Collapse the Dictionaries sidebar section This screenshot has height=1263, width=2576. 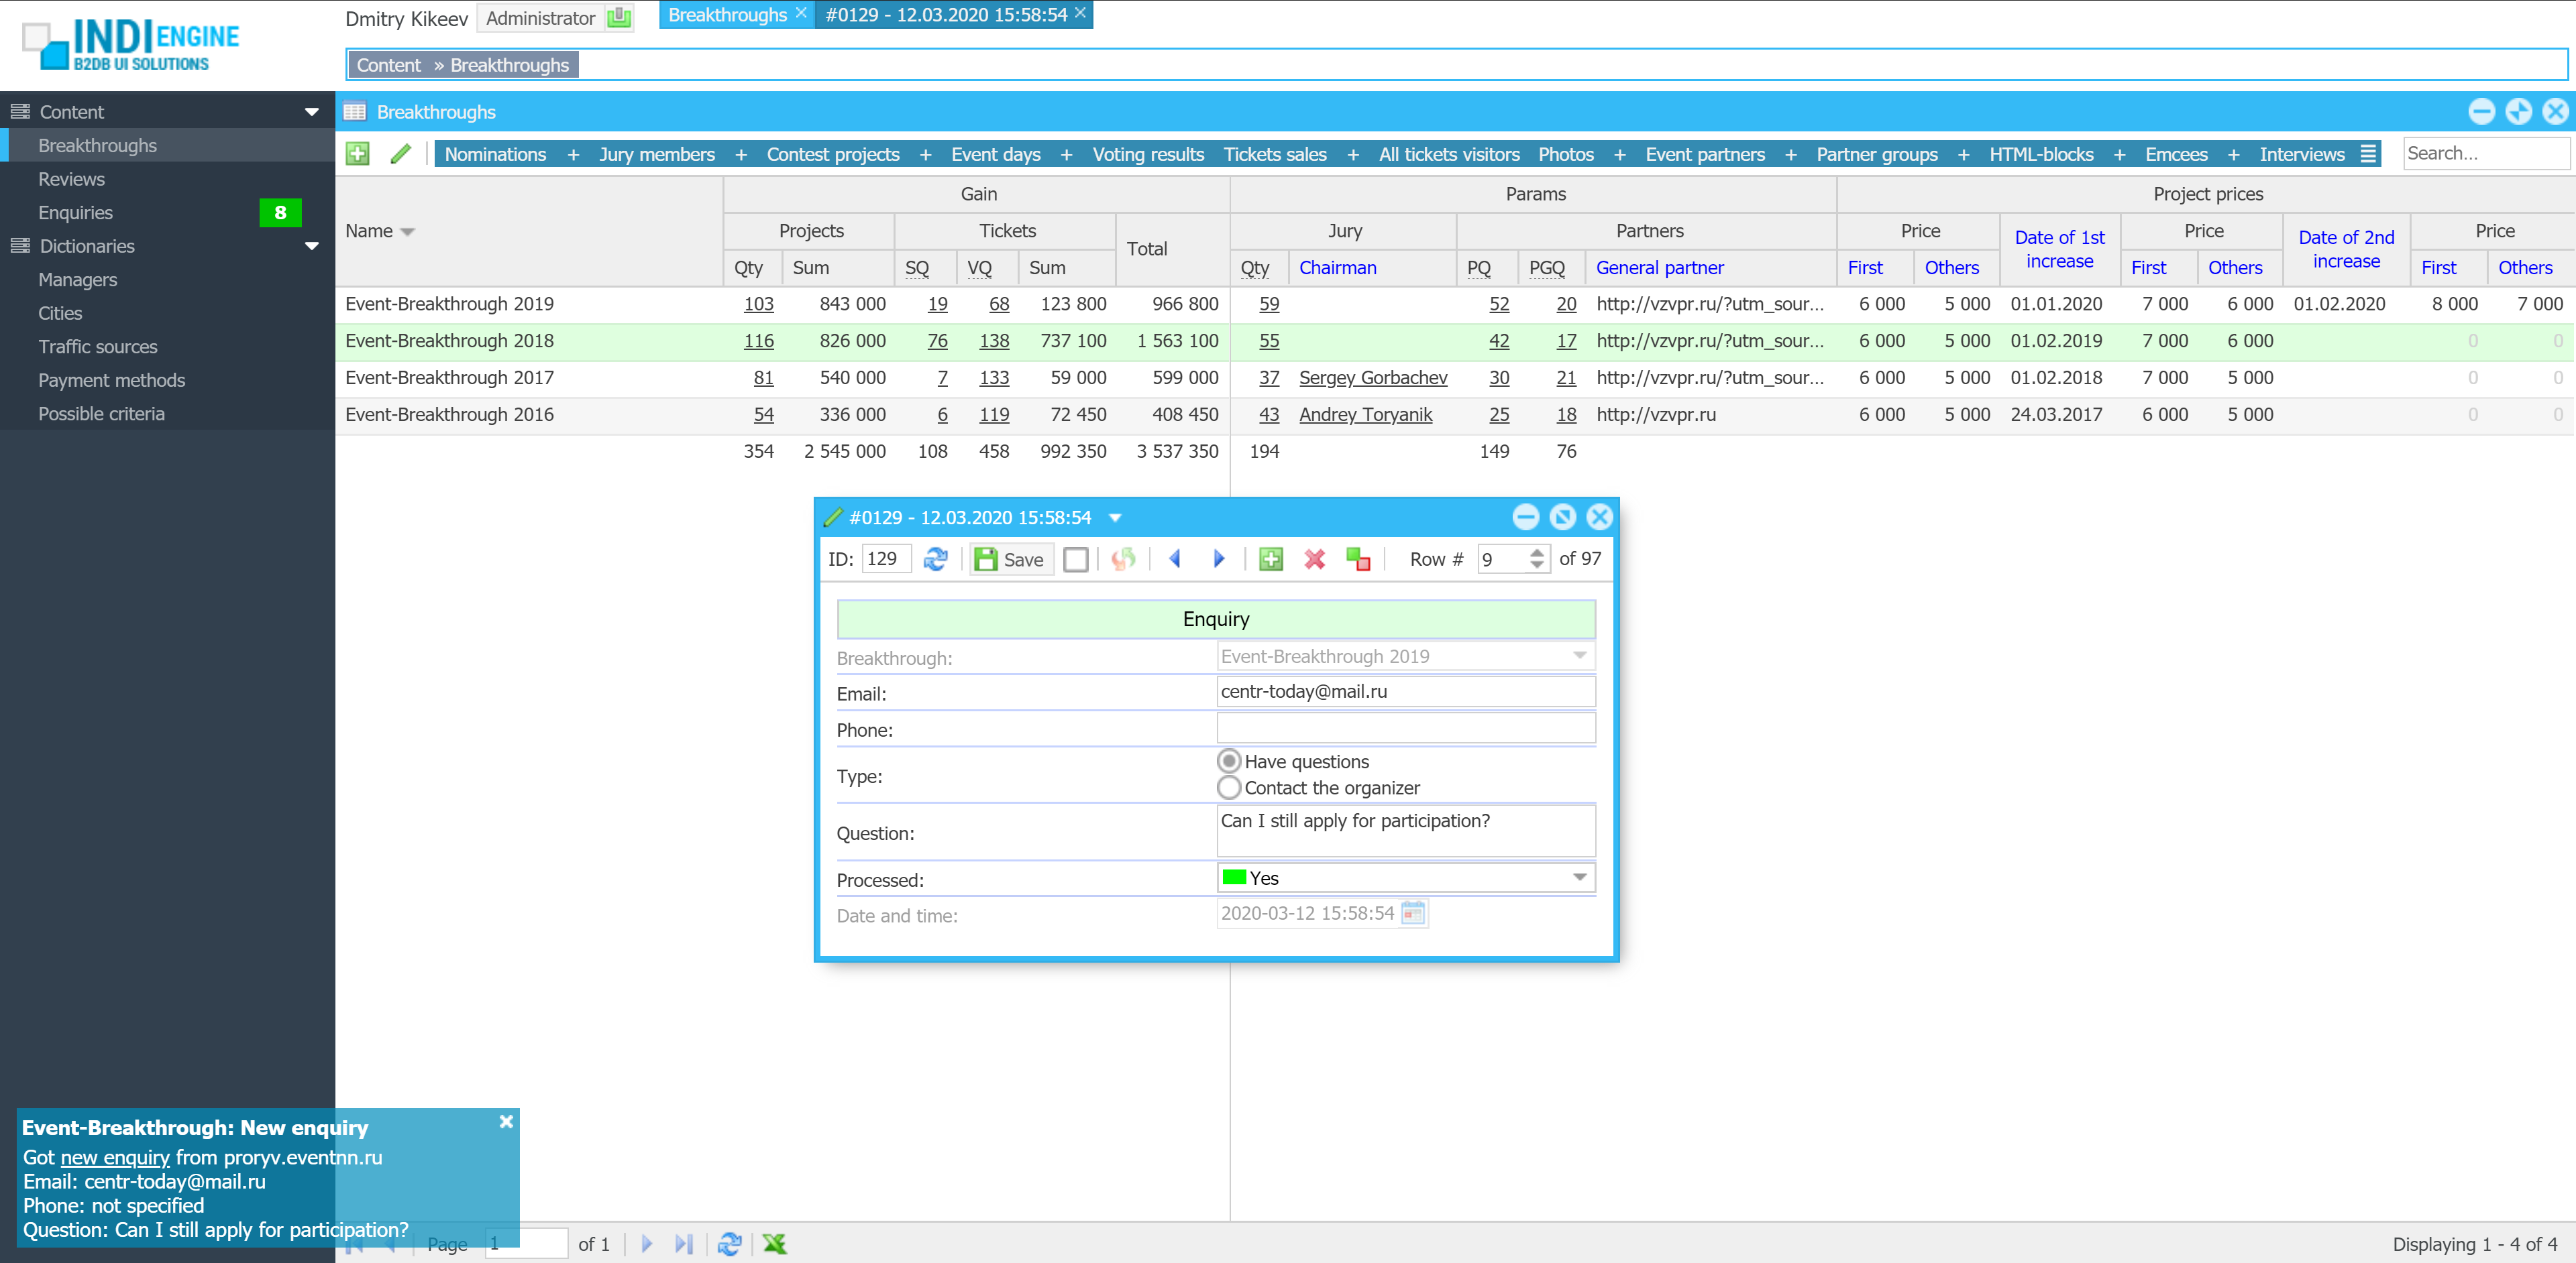[x=311, y=246]
